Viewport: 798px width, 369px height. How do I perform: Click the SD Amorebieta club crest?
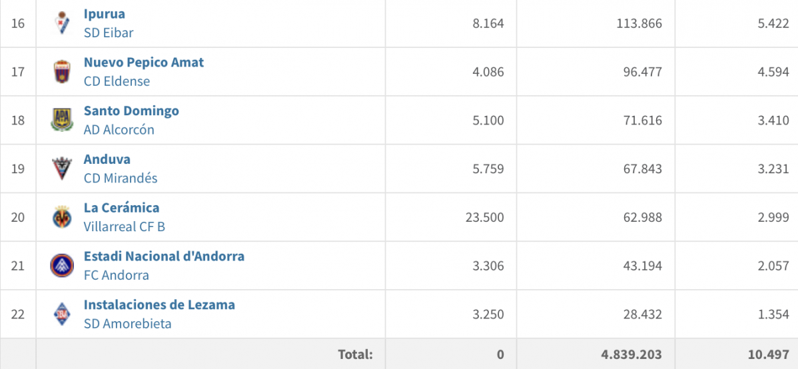pyautogui.click(x=62, y=314)
